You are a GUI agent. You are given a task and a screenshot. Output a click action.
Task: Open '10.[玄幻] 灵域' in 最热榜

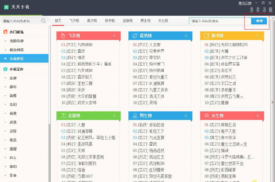145,102
